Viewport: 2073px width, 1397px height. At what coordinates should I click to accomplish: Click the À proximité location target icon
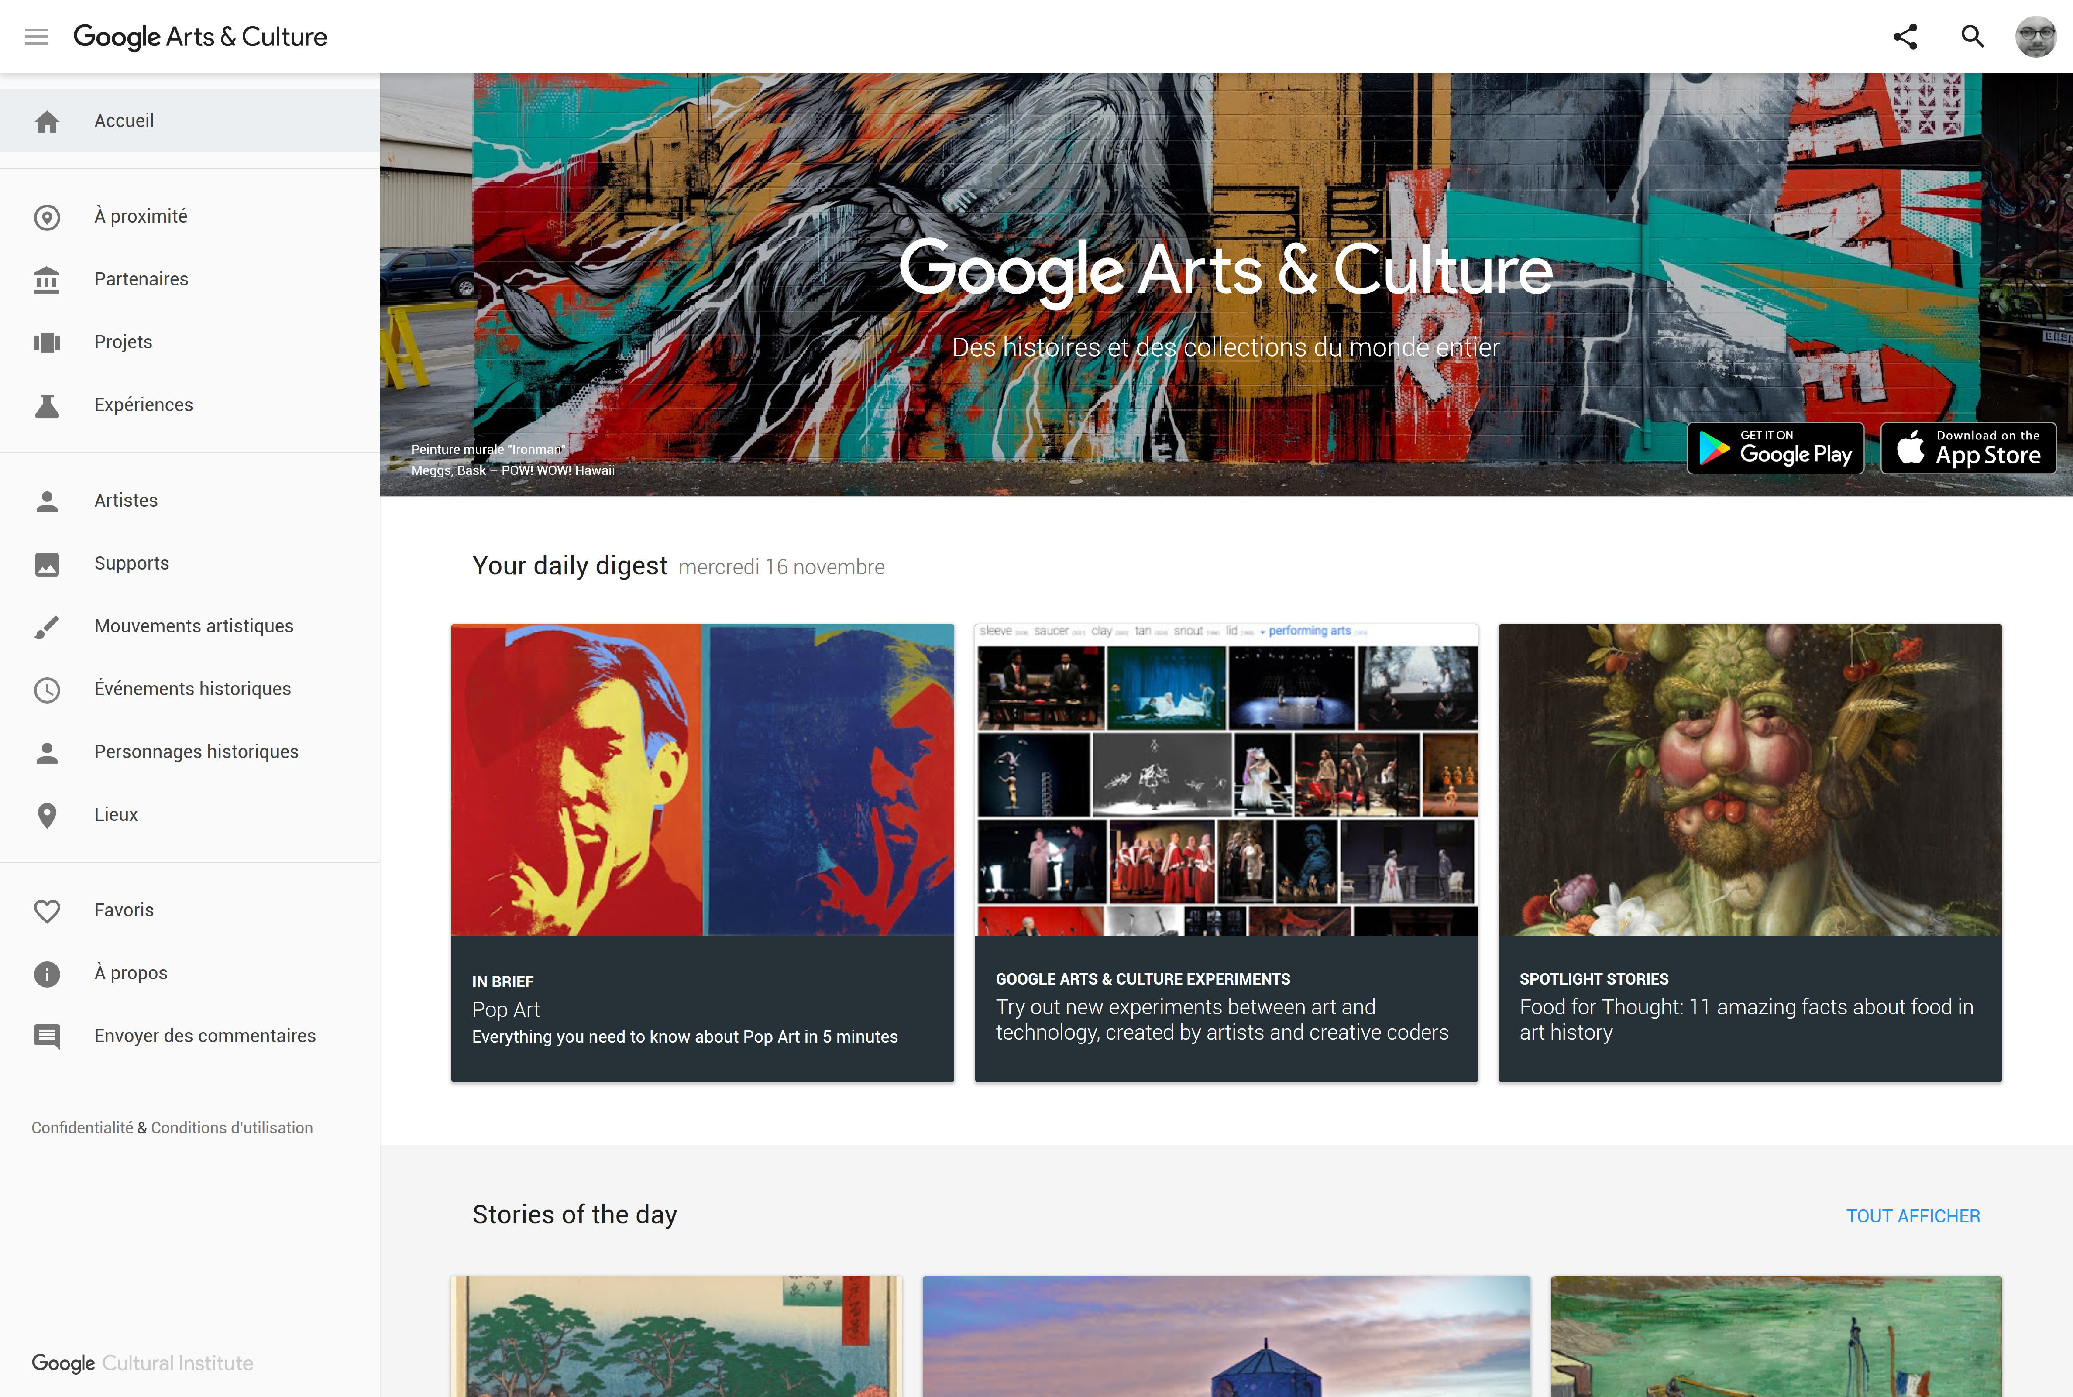[47, 217]
